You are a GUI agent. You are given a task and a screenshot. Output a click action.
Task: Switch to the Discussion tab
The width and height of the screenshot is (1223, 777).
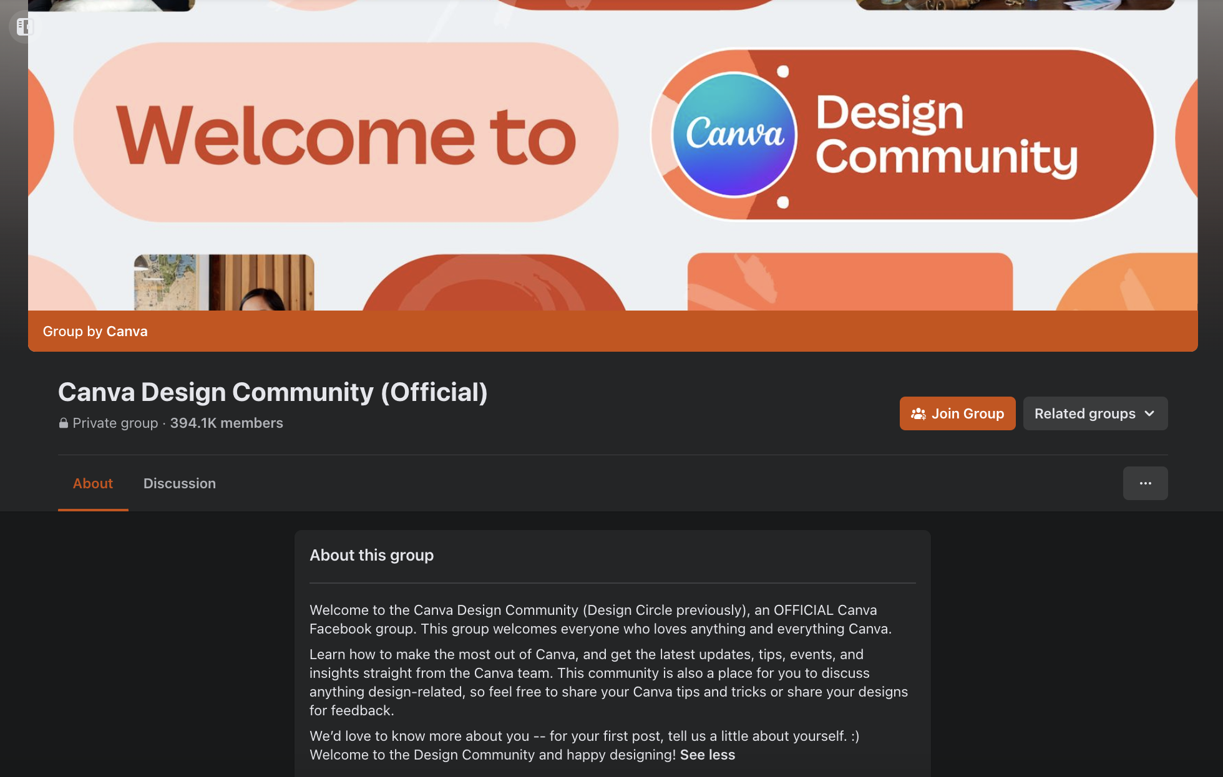[180, 483]
